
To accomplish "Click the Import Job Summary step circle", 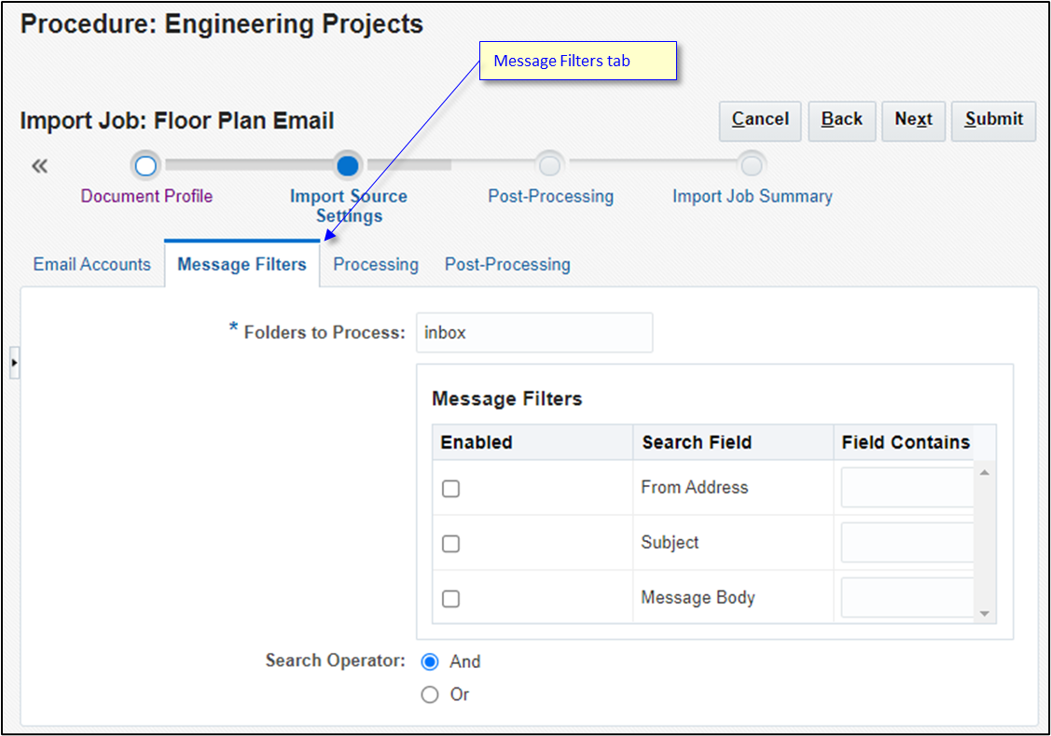I will click(x=752, y=165).
